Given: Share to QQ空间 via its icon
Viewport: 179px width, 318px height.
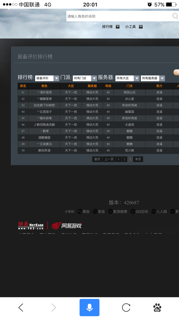Looking at the screenshot, I should tap(133, 212).
